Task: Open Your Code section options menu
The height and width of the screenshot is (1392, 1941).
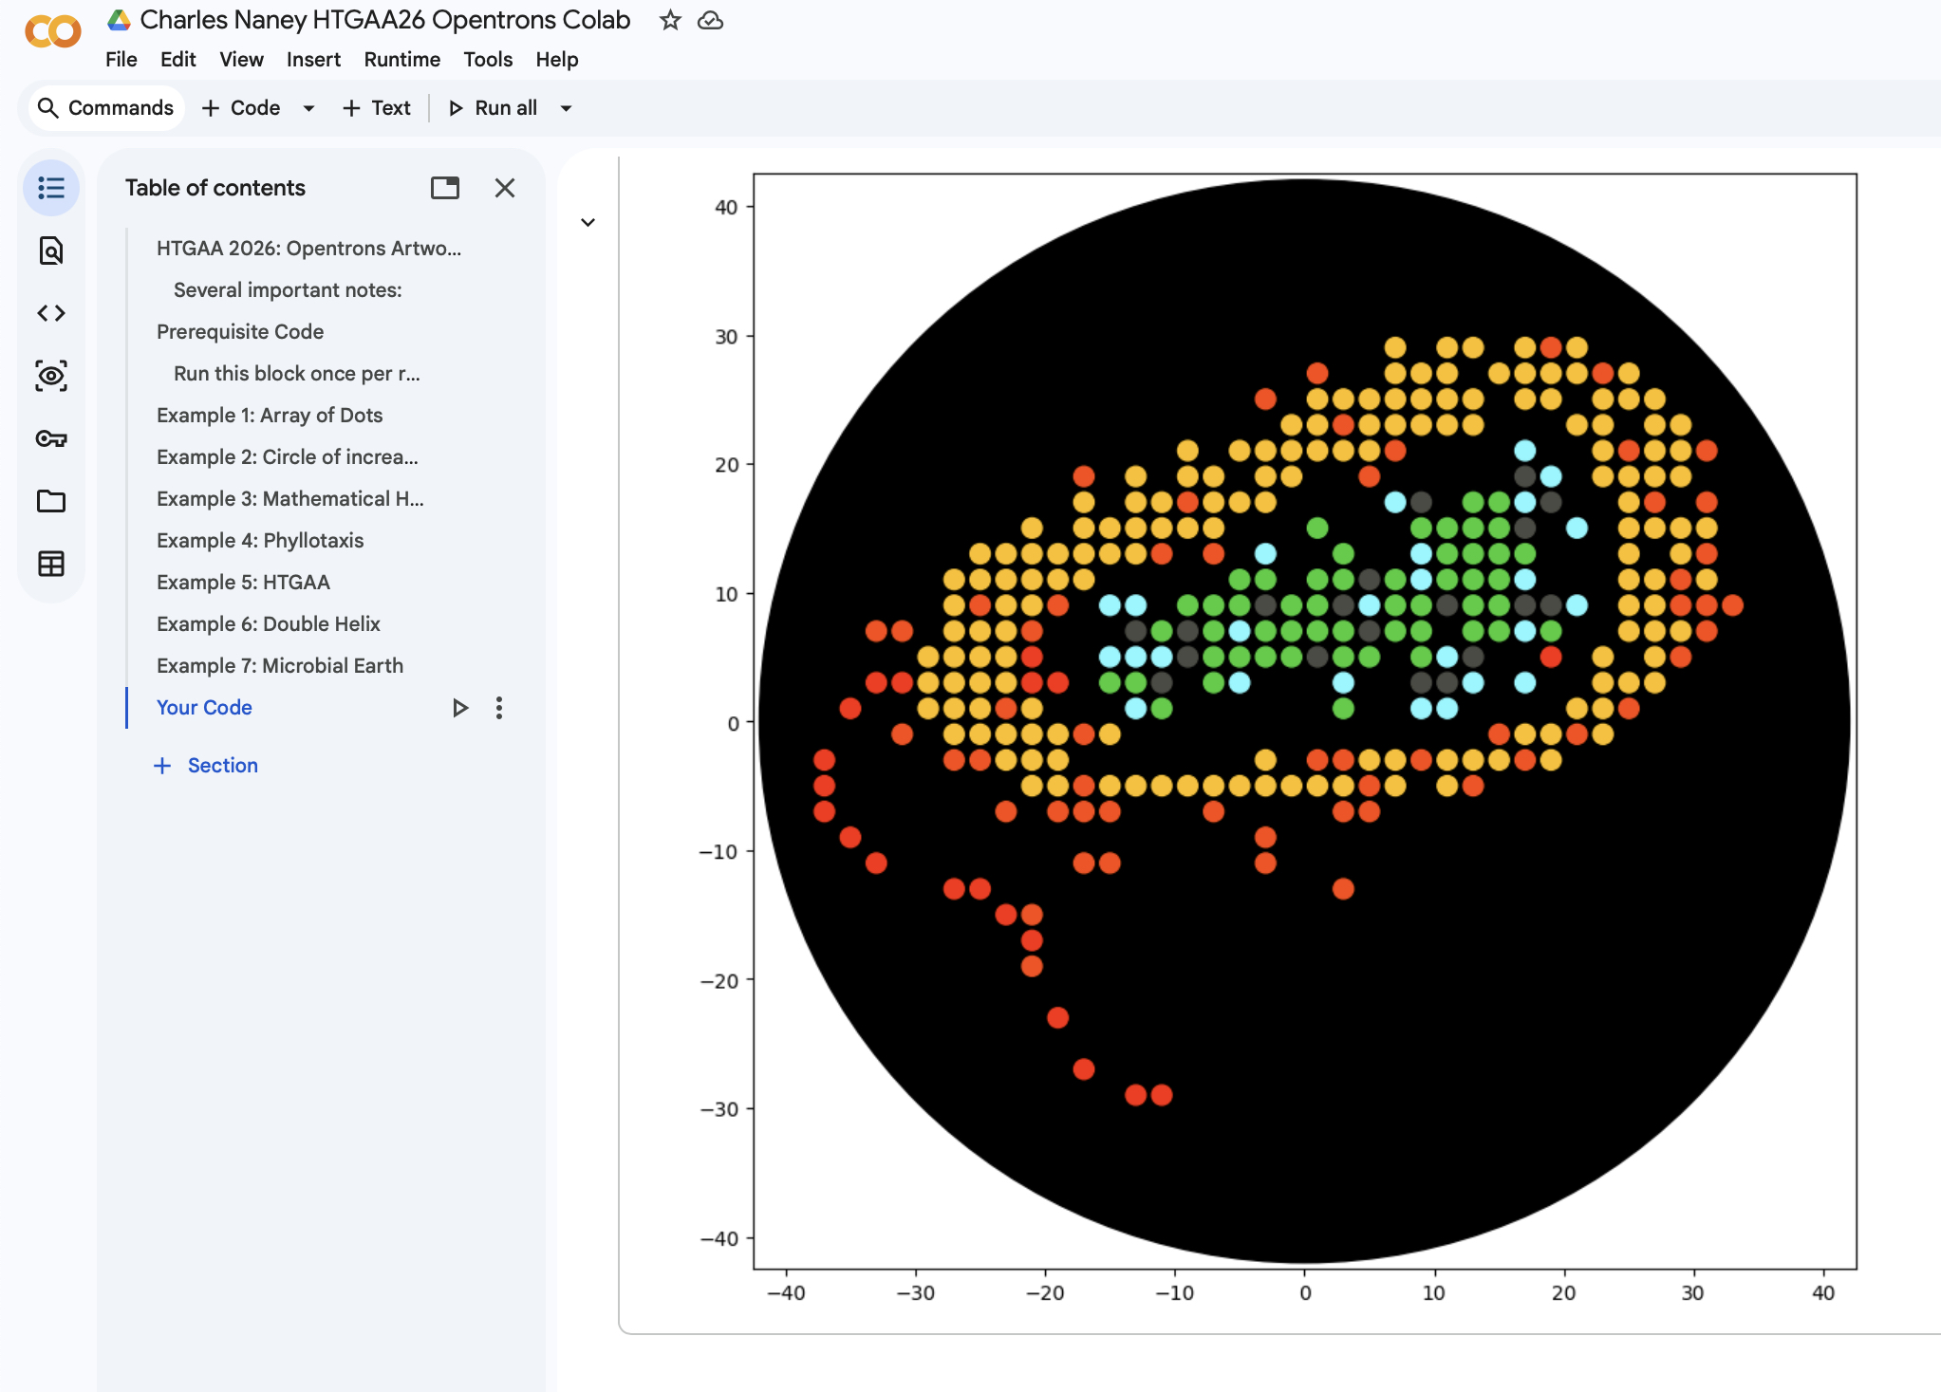Action: [x=499, y=708]
